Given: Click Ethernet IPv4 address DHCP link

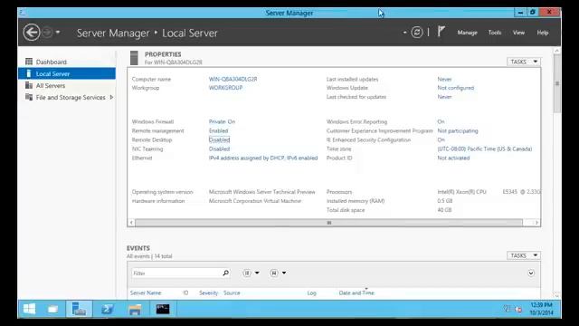Looking at the screenshot, I should 263,158.
